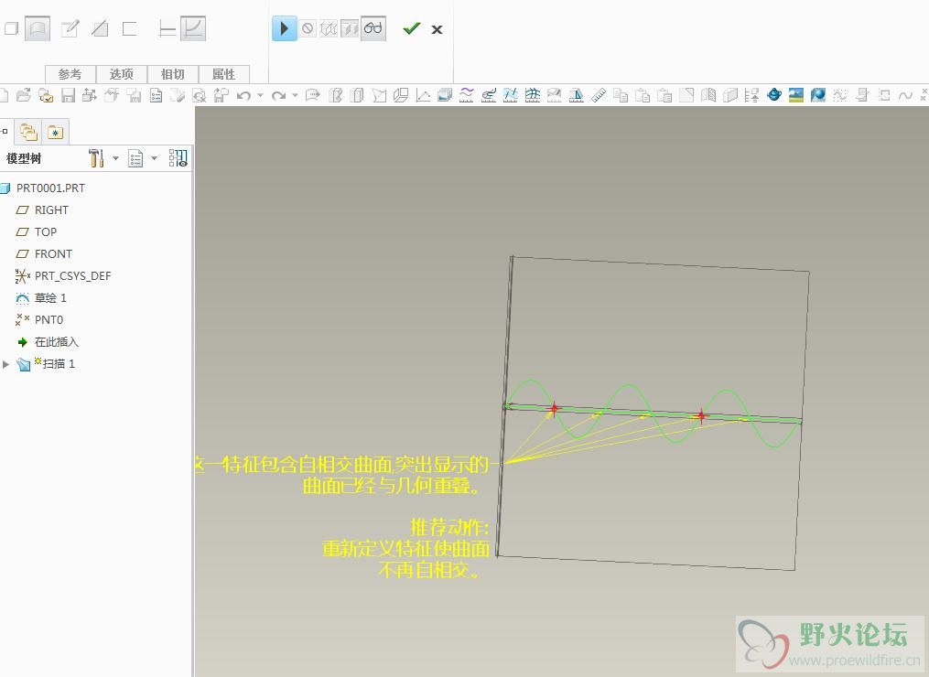Image resolution: width=929 pixels, height=677 pixels.
Task: Open the 选项 tab
Action: pos(122,74)
